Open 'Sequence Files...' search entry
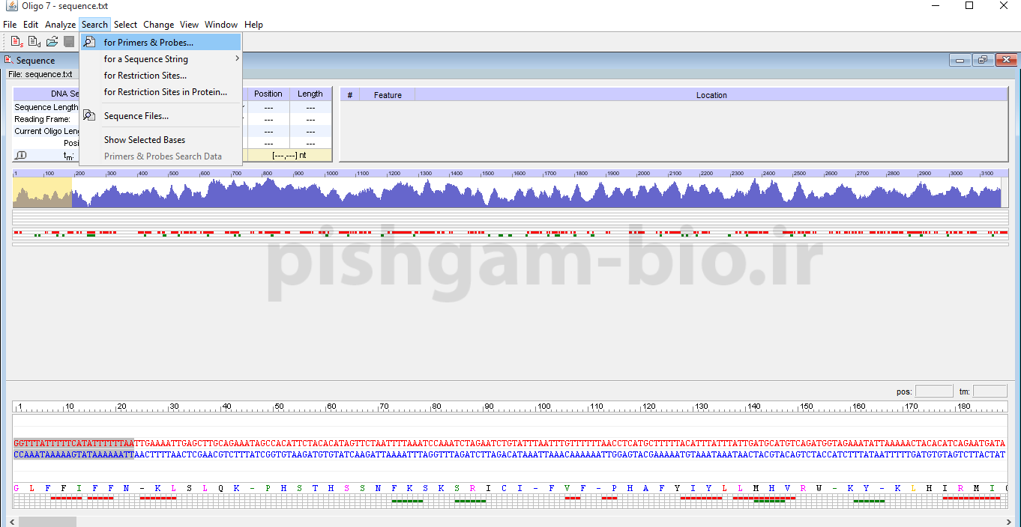Image resolution: width=1021 pixels, height=527 pixels. tap(136, 116)
